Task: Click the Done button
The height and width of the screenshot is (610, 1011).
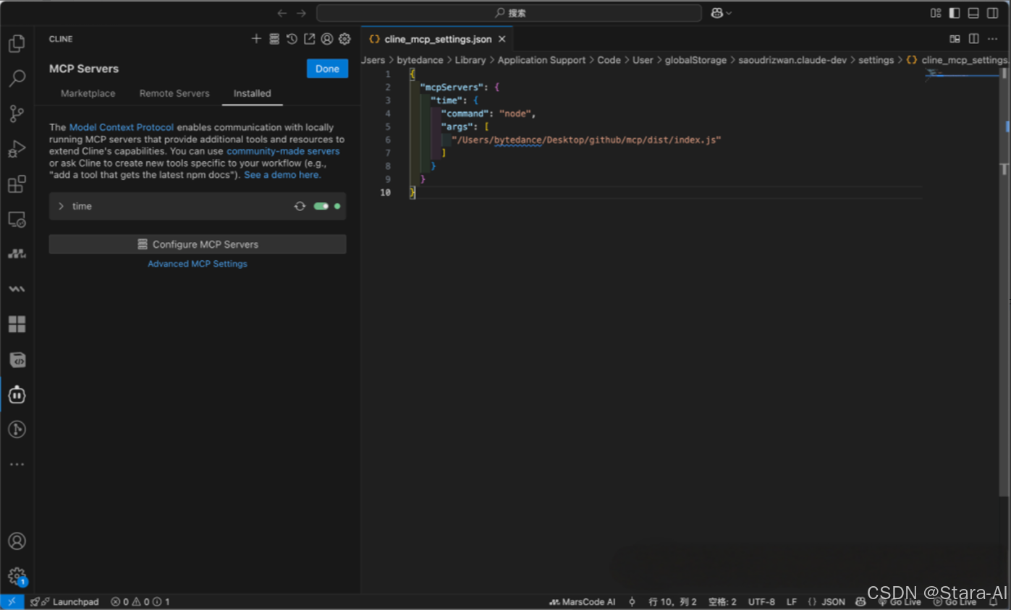Action: pyautogui.click(x=327, y=69)
